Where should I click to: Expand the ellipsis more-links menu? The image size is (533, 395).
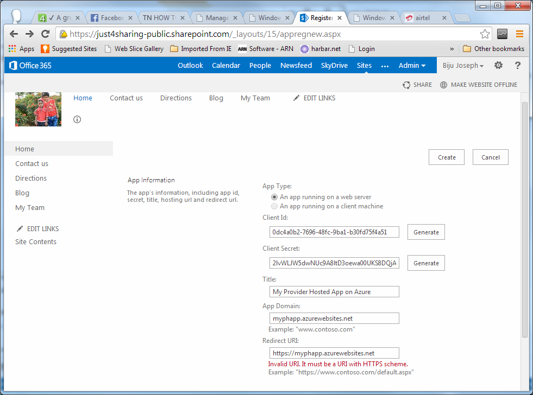pyautogui.click(x=385, y=66)
